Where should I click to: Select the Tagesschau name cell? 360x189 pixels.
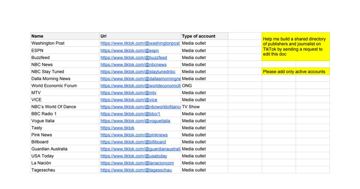tap(65, 170)
